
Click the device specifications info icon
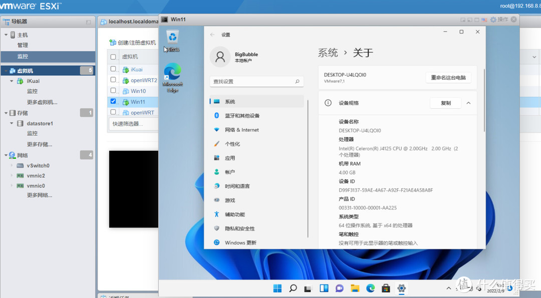pos(328,103)
